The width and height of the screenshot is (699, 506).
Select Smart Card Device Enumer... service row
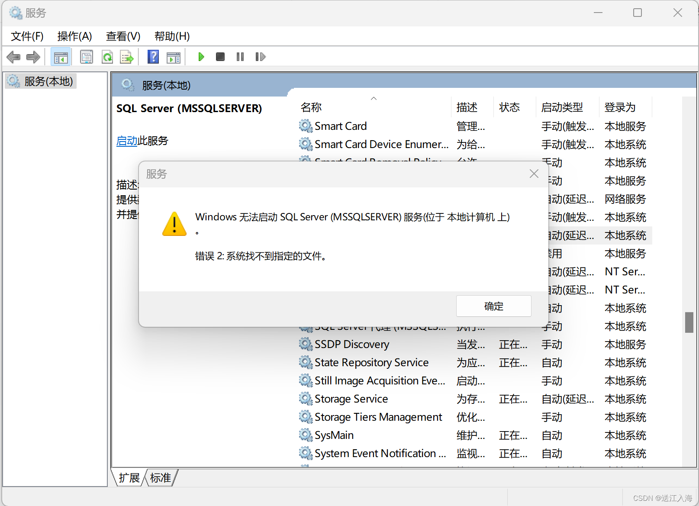click(x=381, y=144)
